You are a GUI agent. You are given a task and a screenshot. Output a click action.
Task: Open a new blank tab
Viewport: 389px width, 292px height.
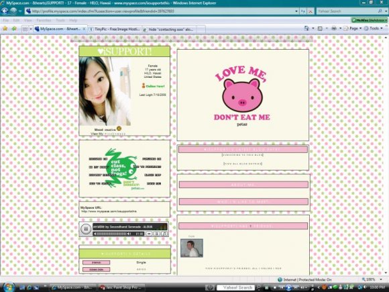pyautogui.click(x=201, y=29)
